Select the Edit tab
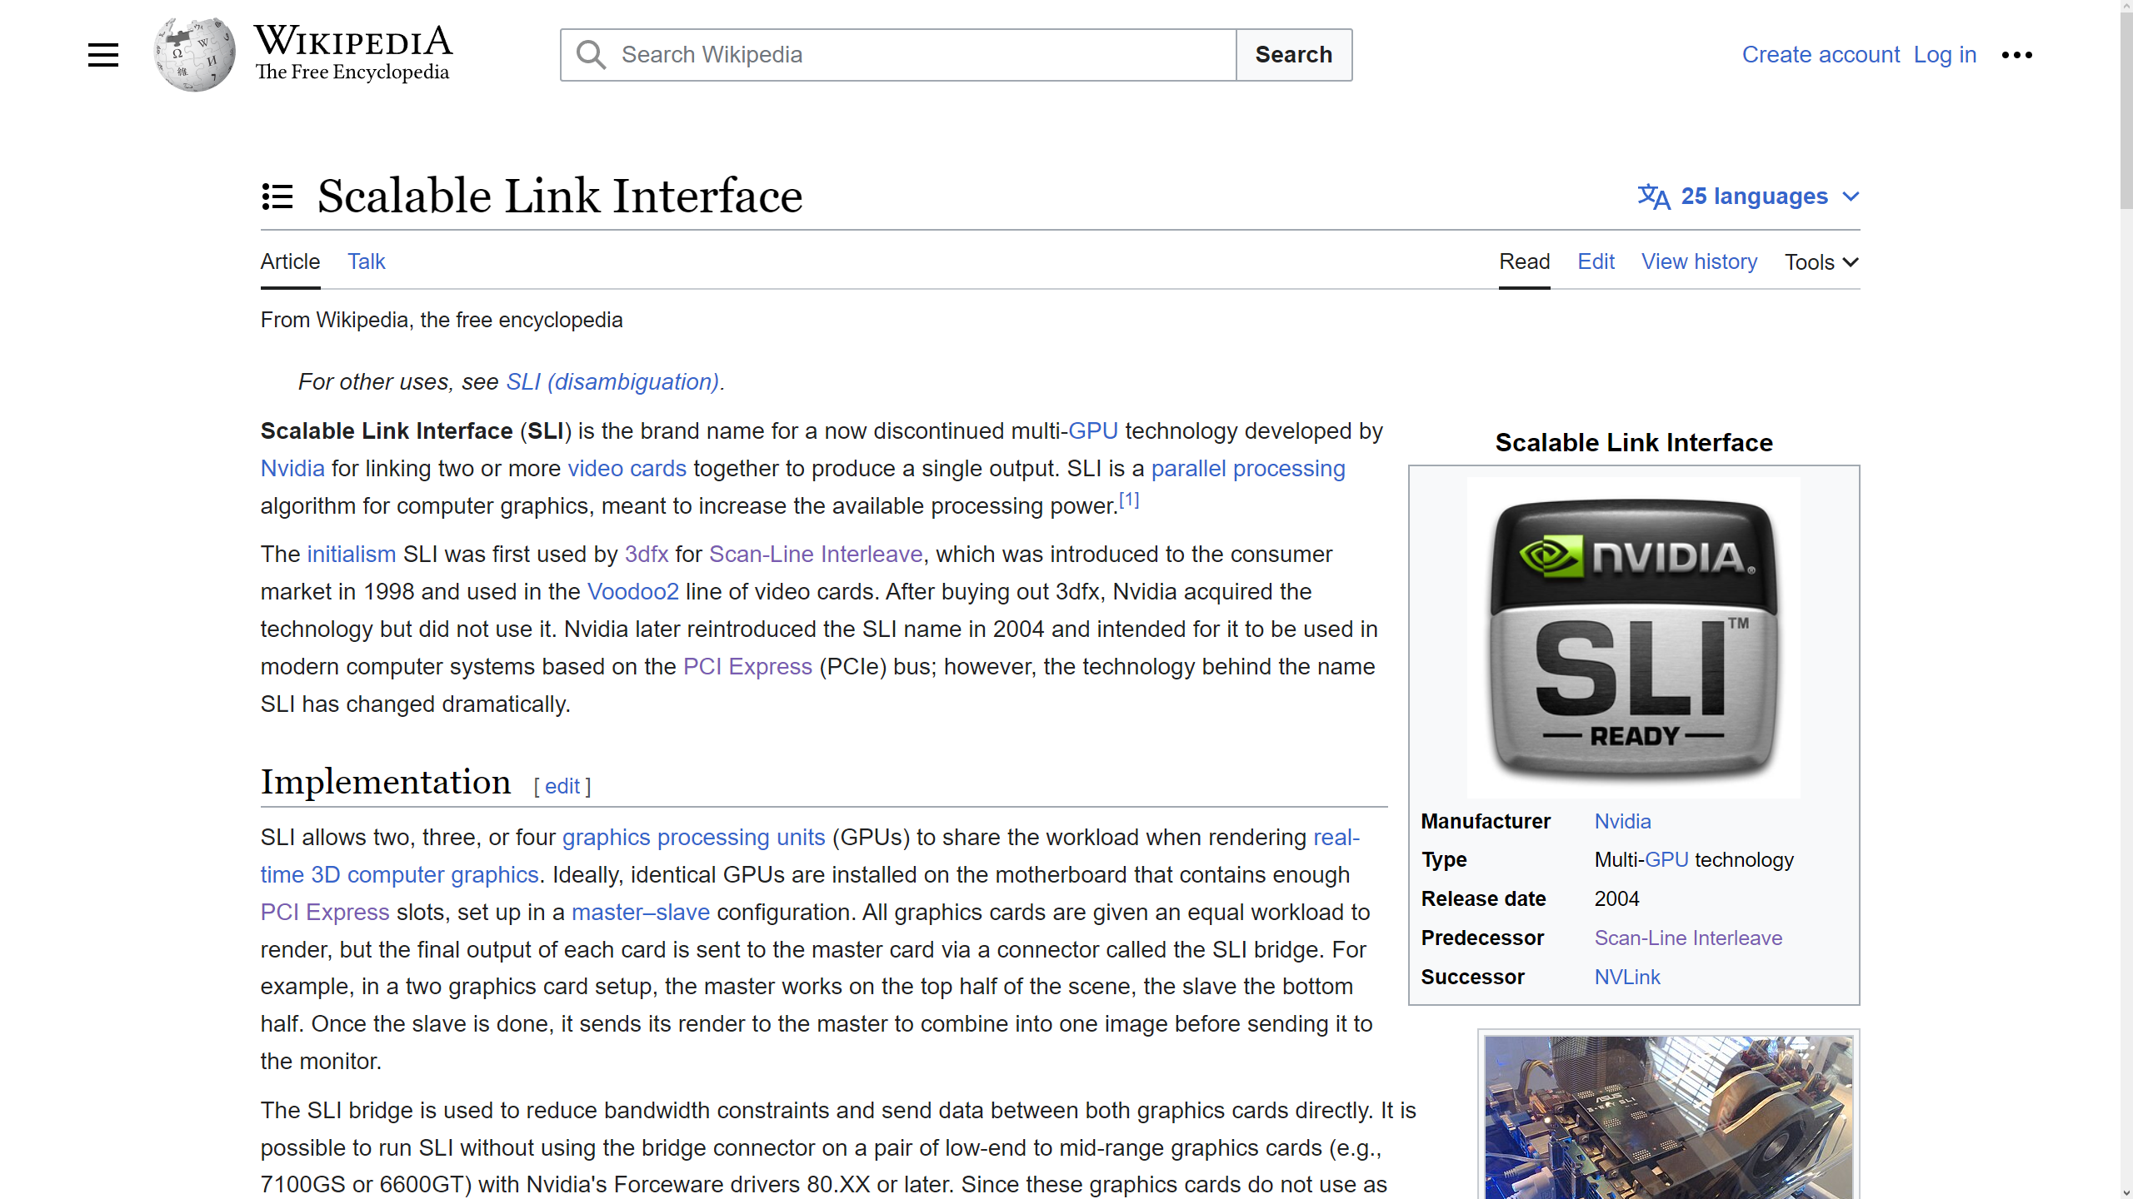Screen dimensions: 2133x1199 (x=1596, y=261)
